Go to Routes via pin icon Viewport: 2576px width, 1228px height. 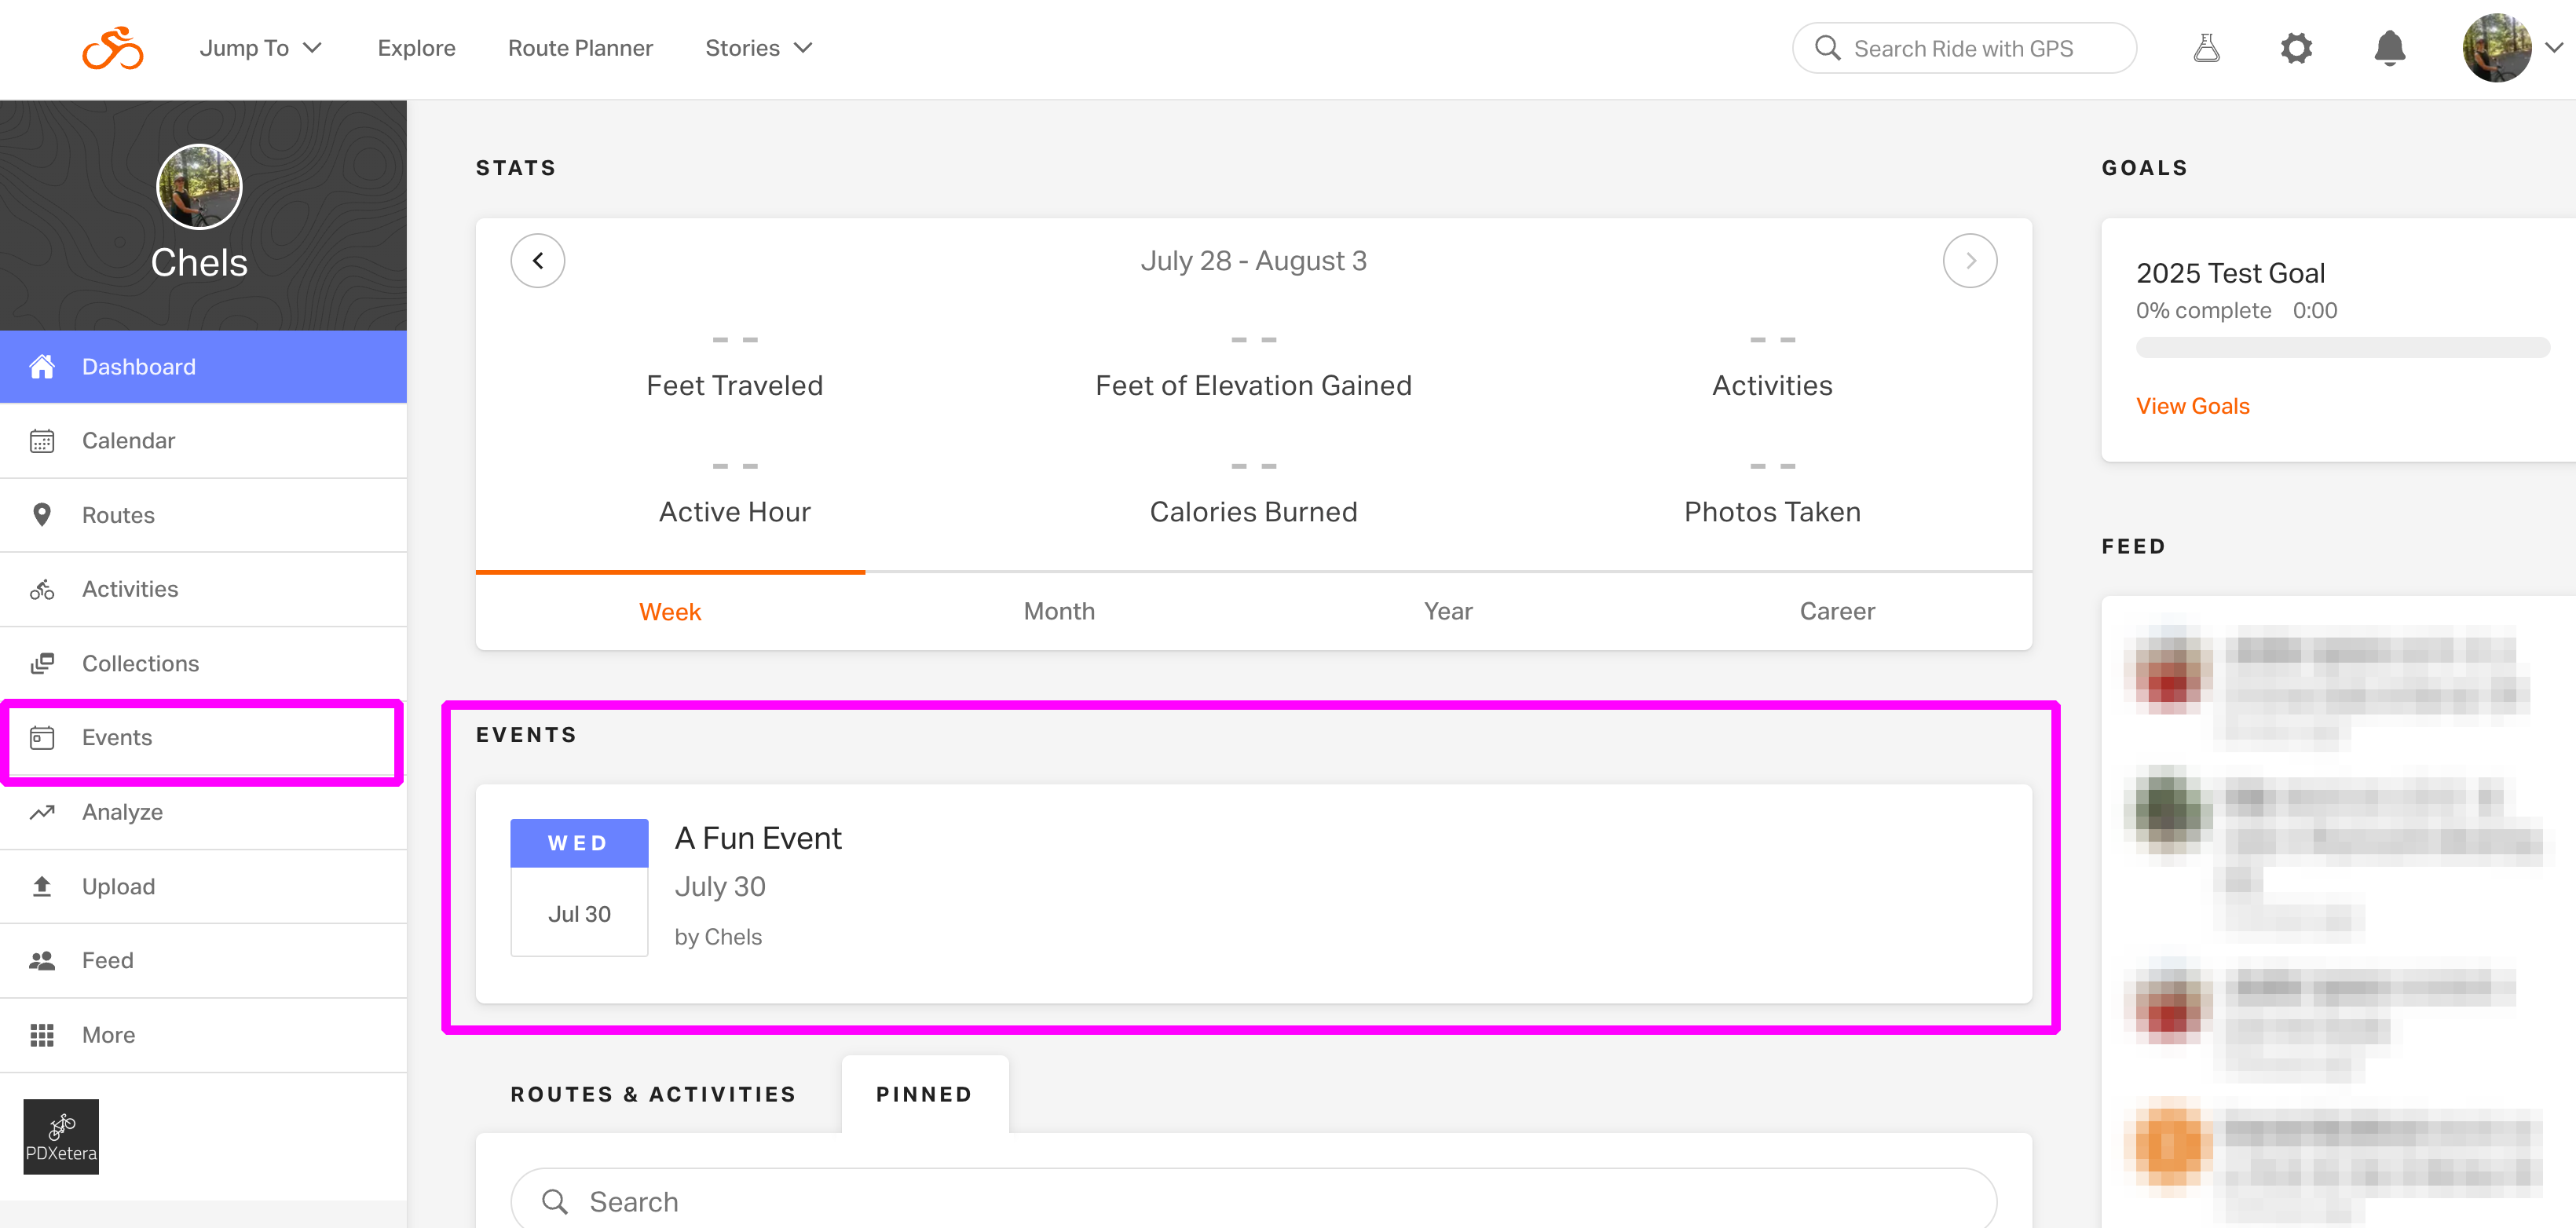point(42,514)
